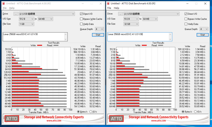The image size is (212, 127).
Task: Click 53.59 MB/s write value, right window
Action: 185,78
